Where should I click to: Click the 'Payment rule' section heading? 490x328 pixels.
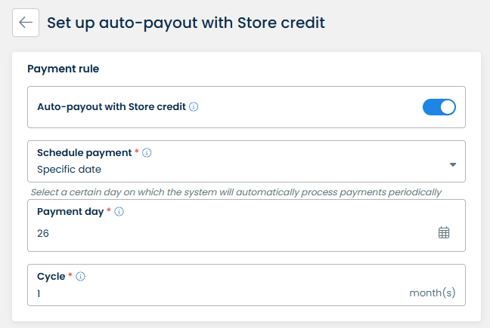pyautogui.click(x=64, y=69)
